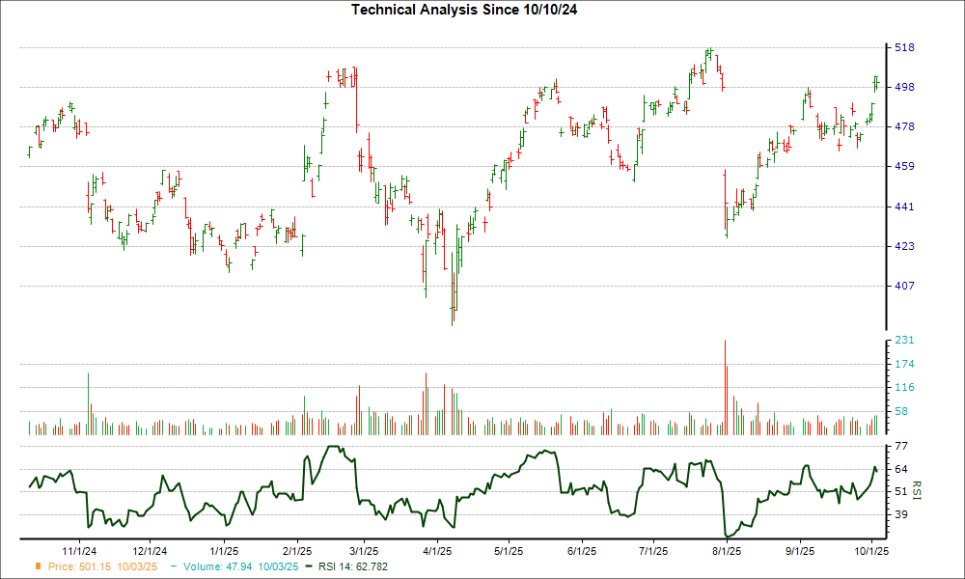This screenshot has width=965, height=579.
Task: Click the Volume legend dash marker
Action: (174, 566)
